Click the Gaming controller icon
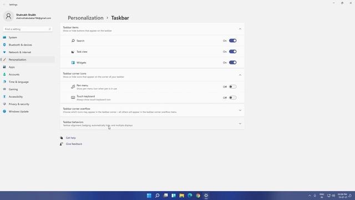The image size is (355, 200). tap(4, 89)
